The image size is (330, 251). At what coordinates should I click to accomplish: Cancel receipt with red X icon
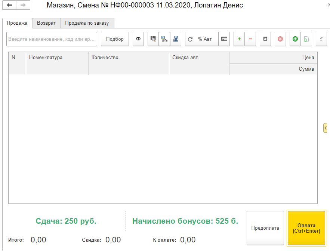[x=280, y=39]
